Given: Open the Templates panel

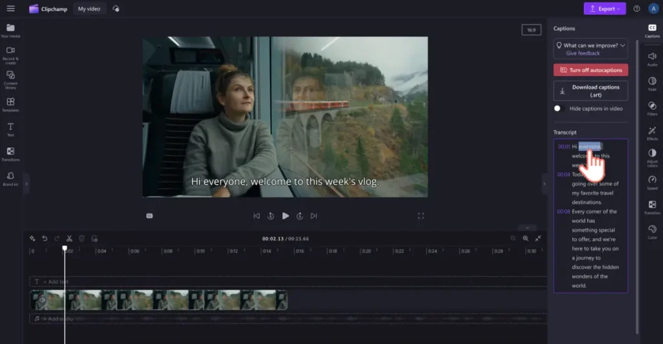Looking at the screenshot, I should (x=10, y=104).
